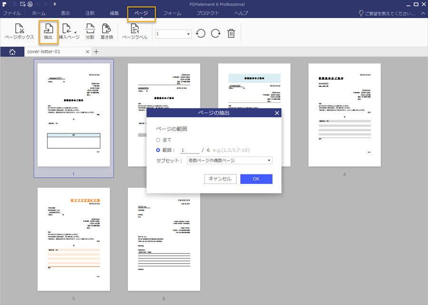Click the page range input field

pos(190,150)
